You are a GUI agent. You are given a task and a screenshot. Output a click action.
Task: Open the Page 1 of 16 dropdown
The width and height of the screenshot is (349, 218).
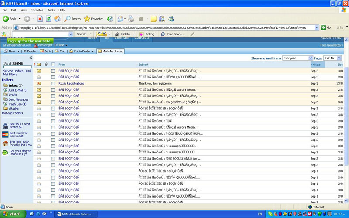(332, 58)
